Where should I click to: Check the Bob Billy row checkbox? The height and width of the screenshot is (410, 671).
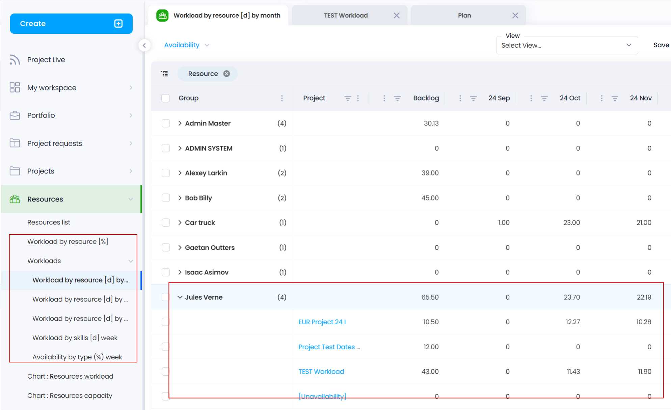[165, 198]
